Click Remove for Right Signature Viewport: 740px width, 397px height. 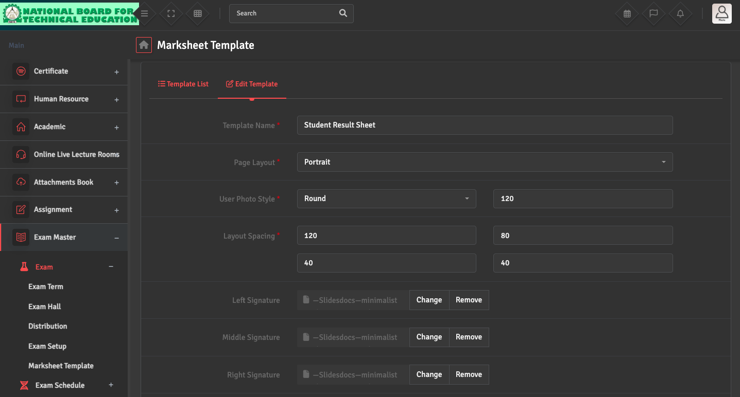pos(469,375)
